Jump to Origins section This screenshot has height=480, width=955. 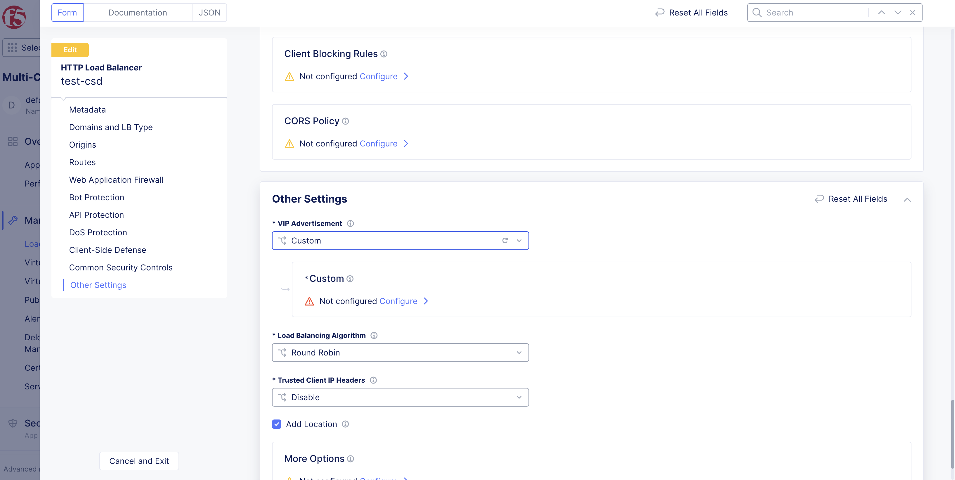point(82,145)
